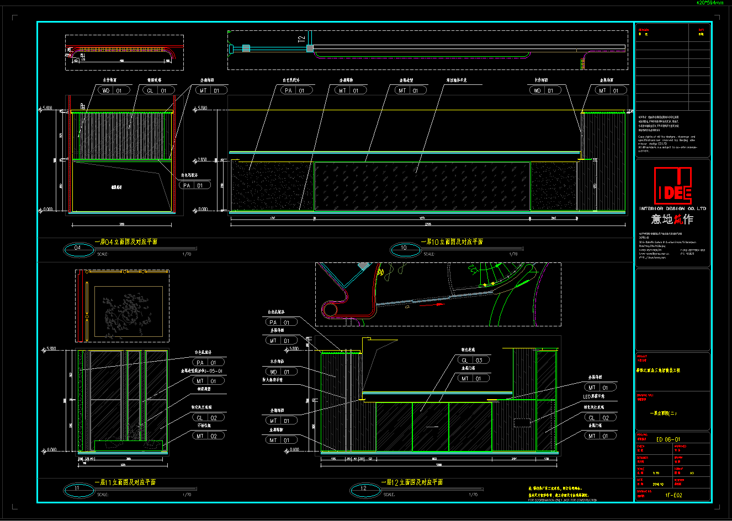Screen dimensions: 732x521
Task: Click the cyan ellipse marker numbered 04
Action: 79,250
